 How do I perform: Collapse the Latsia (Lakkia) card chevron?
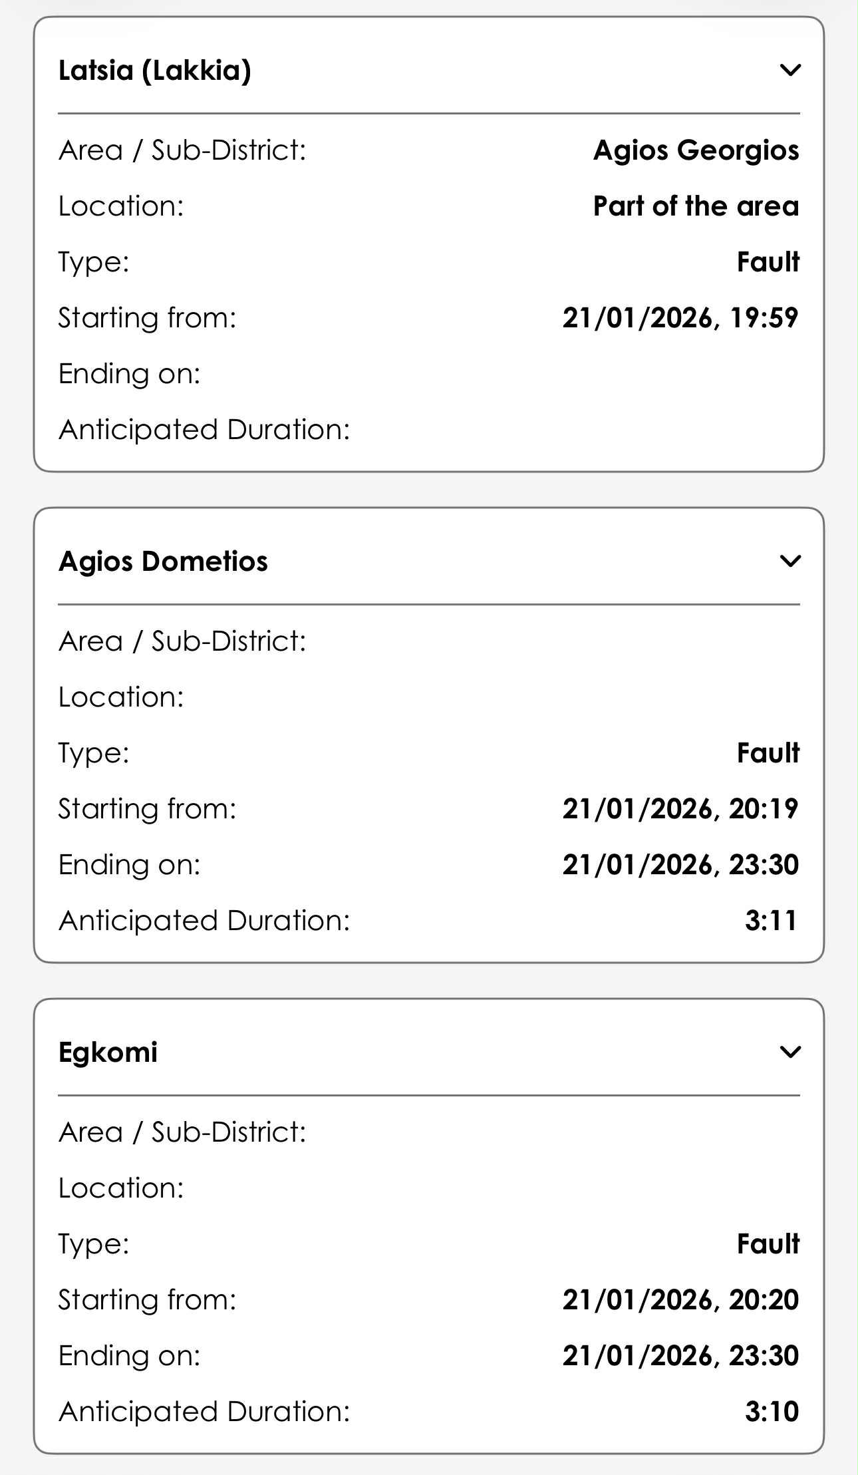[x=789, y=70]
